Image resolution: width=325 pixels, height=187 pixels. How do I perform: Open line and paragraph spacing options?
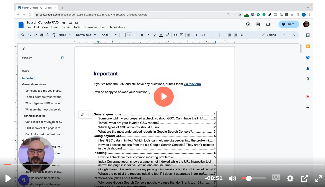coord(197,35)
